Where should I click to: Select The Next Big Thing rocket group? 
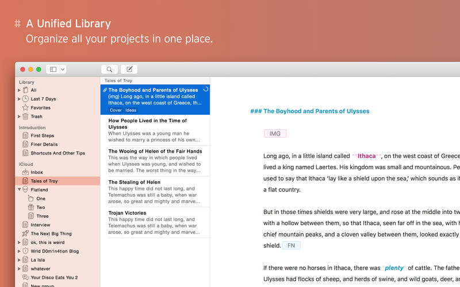click(51, 234)
